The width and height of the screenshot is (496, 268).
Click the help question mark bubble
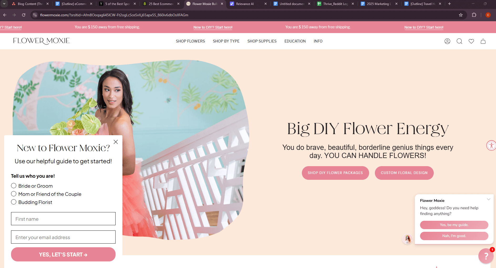click(486, 256)
